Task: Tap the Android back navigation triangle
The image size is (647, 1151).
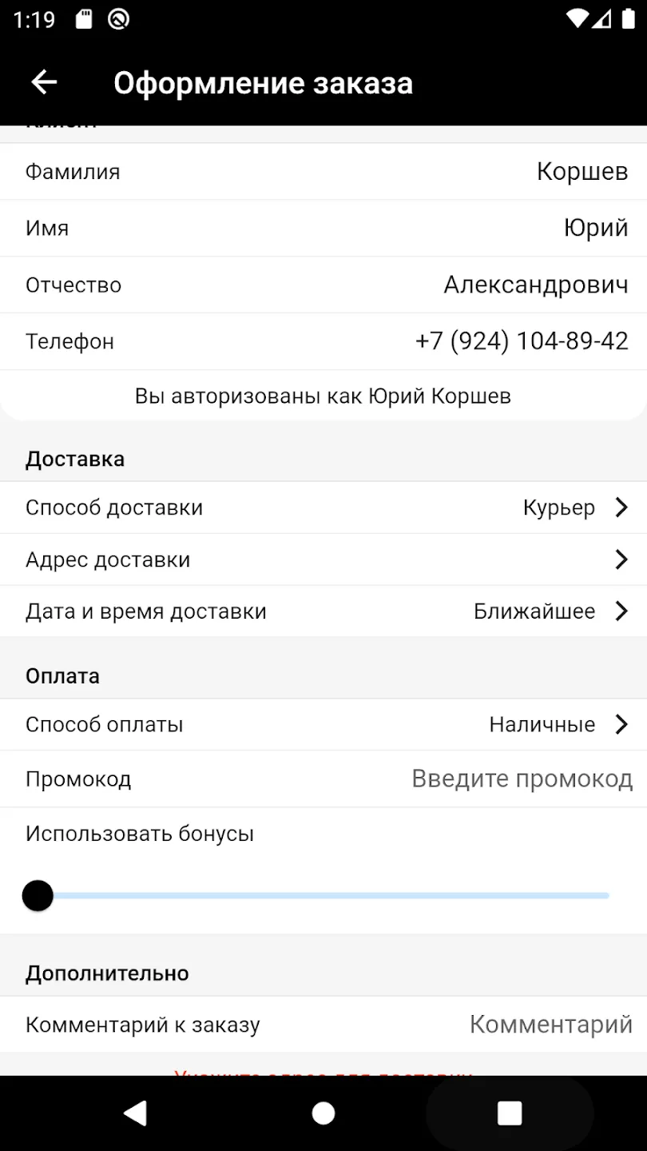Action: tap(136, 1113)
